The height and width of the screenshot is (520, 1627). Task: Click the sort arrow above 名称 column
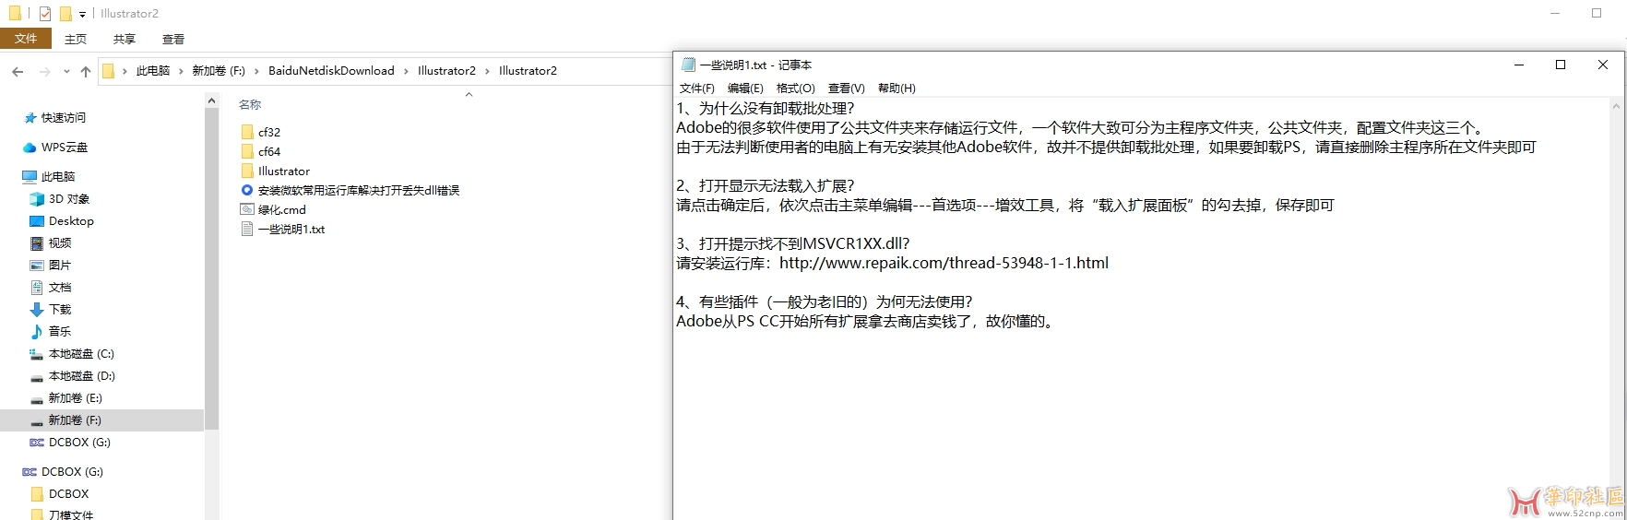[x=469, y=94]
